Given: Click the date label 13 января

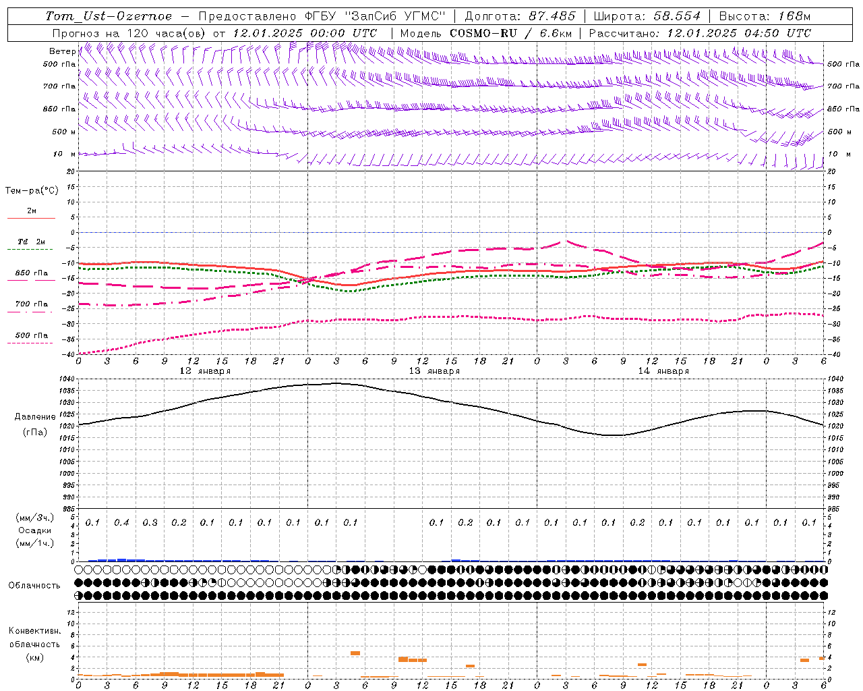Looking at the screenshot, I should (434, 371).
